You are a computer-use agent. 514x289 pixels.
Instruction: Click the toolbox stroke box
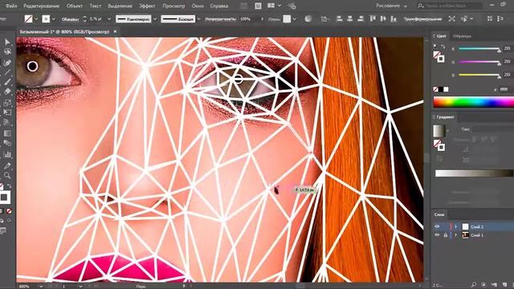point(4,197)
